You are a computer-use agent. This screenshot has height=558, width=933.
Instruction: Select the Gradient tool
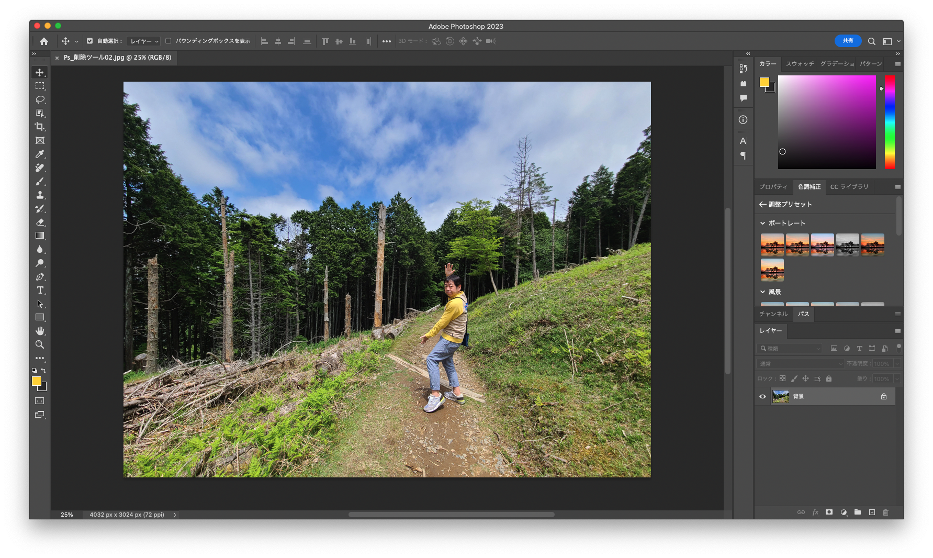pyautogui.click(x=40, y=236)
